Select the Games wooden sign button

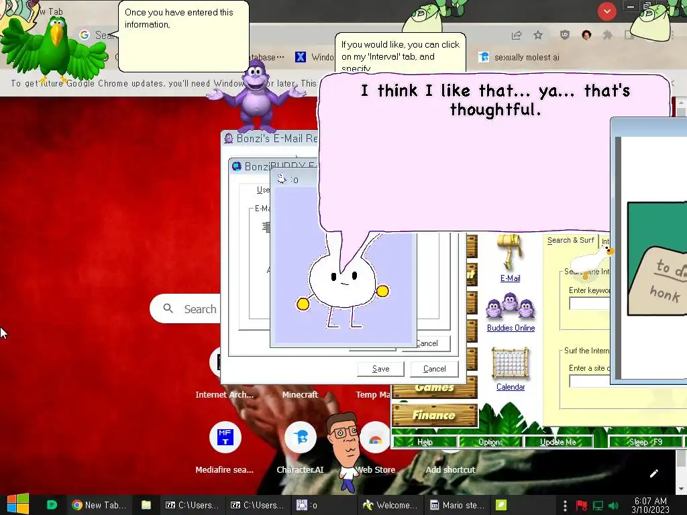434,388
